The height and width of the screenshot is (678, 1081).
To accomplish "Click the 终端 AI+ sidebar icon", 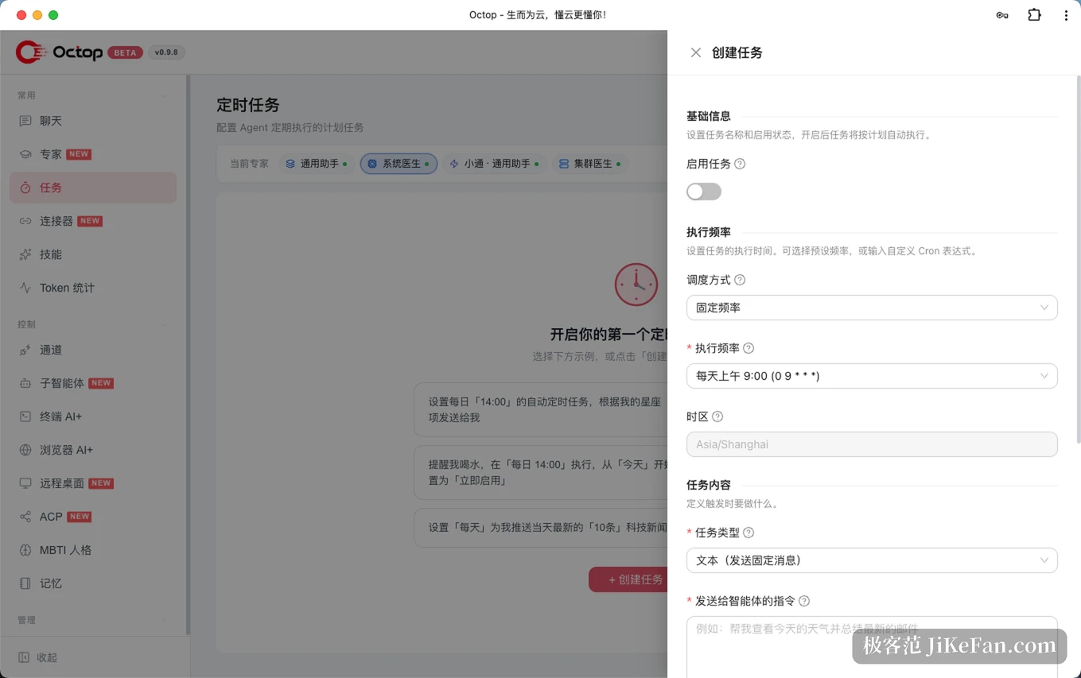I will point(25,416).
